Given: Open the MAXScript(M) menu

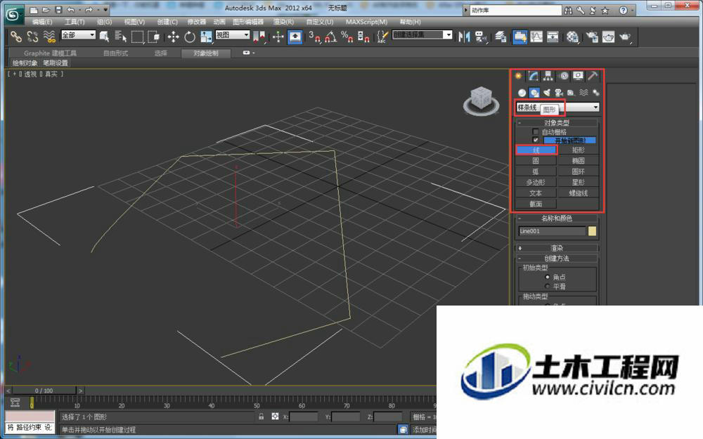Looking at the screenshot, I should 366,22.
